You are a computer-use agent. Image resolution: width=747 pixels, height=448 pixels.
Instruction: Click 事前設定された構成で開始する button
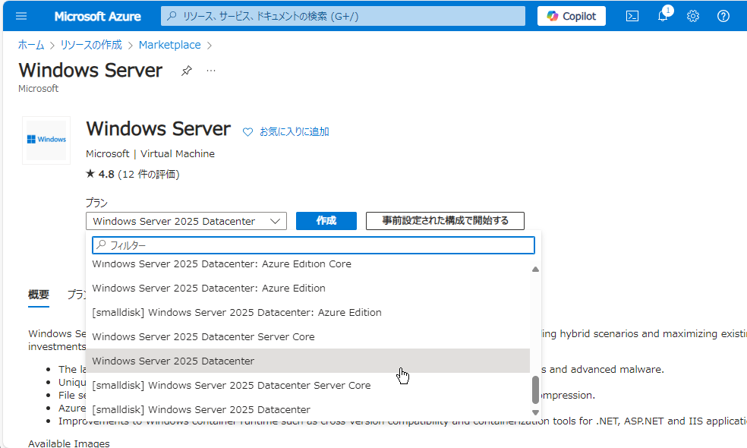coord(446,220)
